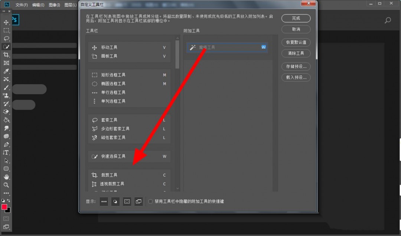Select the Magic Wand tool in 附加工具 list
Image resolution: width=401 pixels, height=236 pixels.
tap(223, 47)
